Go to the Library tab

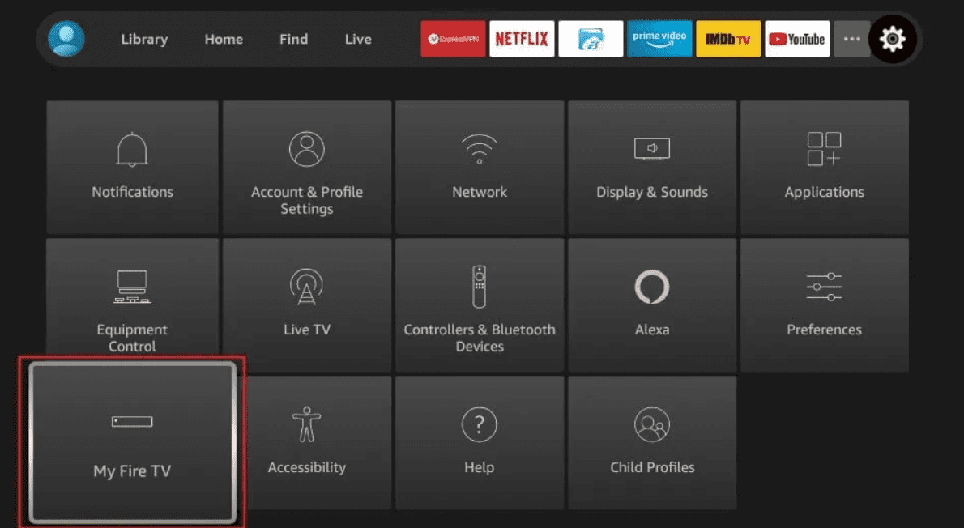tap(144, 40)
